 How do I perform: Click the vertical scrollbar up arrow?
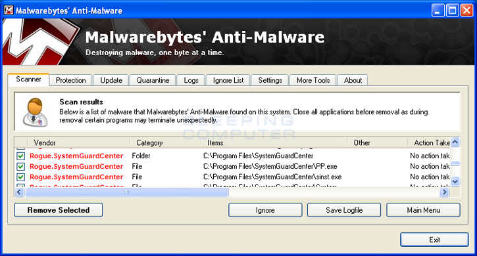(455, 142)
